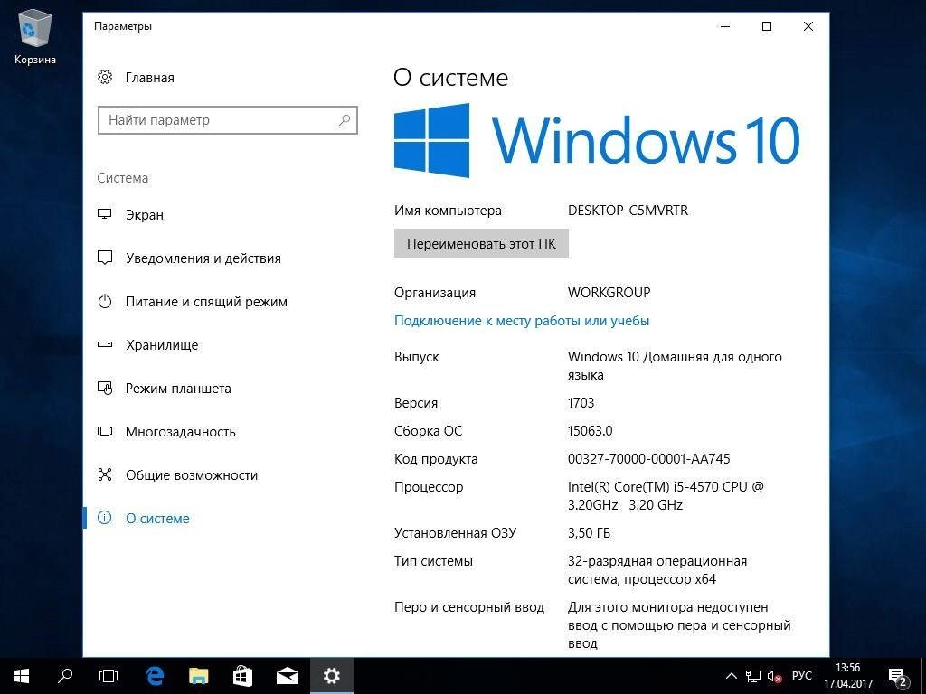Image resolution: width=926 pixels, height=694 pixels.
Task: Open the Action Center notifications icon
Action: (898, 676)
